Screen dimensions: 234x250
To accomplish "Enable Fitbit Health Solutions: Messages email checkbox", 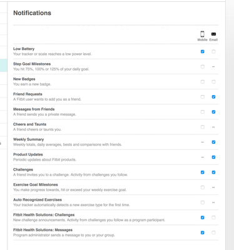I will [x=213, y=232].
